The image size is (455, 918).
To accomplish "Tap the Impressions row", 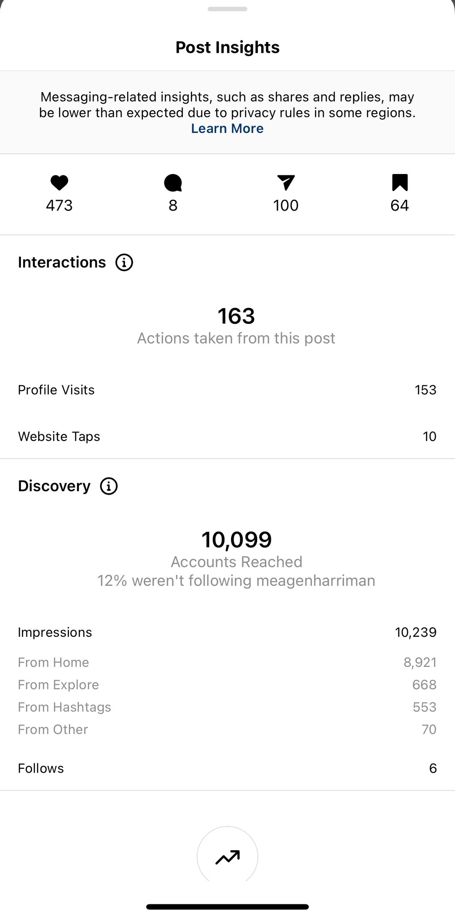I will [x=227, y=632].
